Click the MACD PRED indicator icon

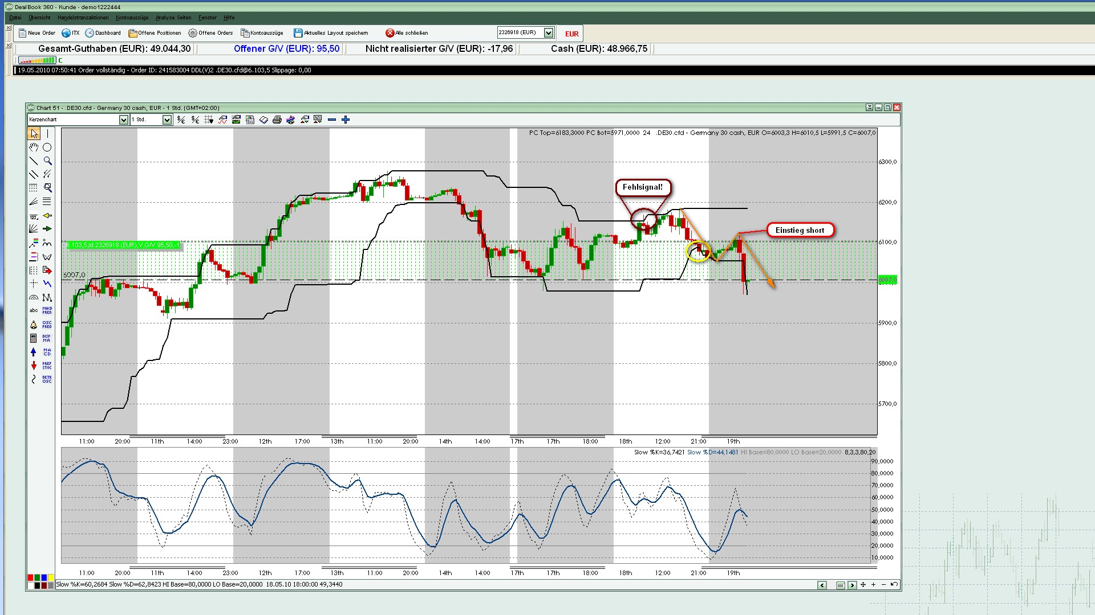pyautogui.click(x=47, y=311)
